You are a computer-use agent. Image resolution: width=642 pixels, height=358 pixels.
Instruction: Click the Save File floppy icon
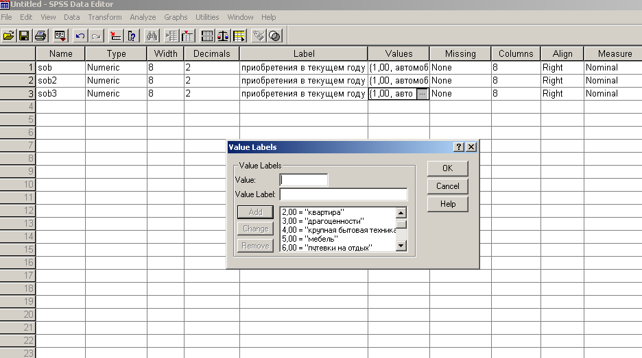tap(24, 36)
